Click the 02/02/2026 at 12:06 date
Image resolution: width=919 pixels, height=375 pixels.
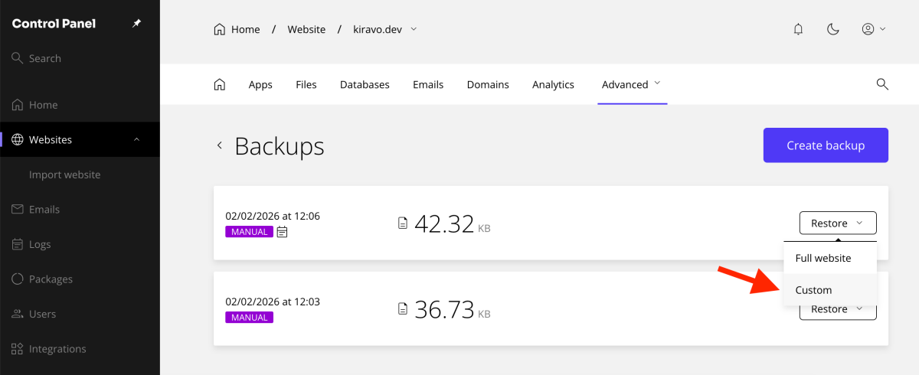(x=273, y=216)
